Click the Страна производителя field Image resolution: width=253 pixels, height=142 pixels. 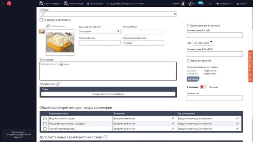click(x=143, y=43)
